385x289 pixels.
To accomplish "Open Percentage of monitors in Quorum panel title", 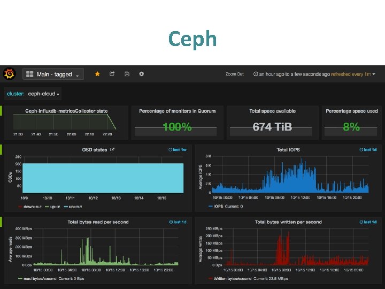I will click(178, 111).
